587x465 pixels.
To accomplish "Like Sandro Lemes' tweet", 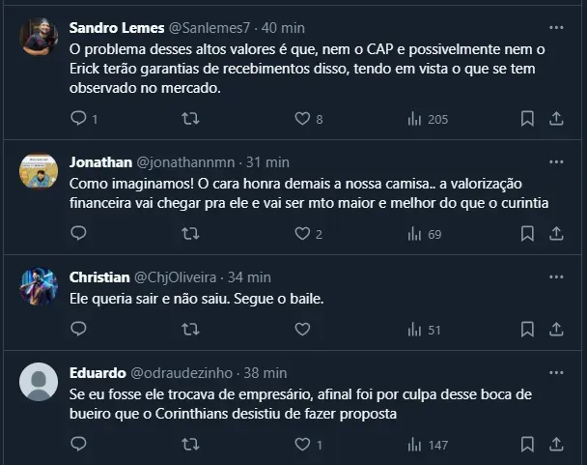I will coord(302,118).
